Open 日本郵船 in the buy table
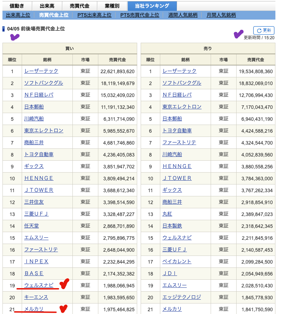281x314 pixels. [34, 107]
